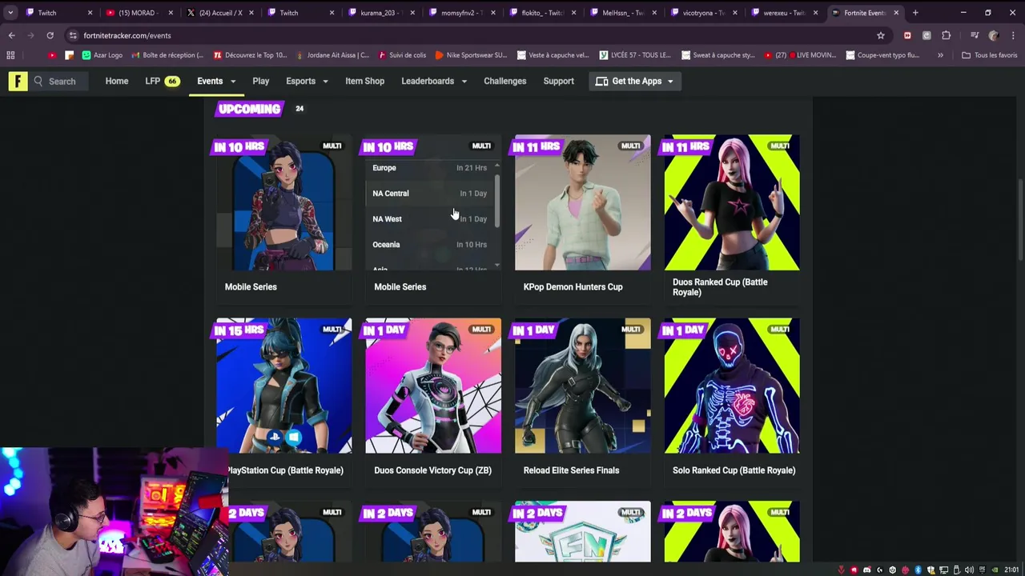Open the Chrome extensions puzzle icon
Viewport: 1025px width, 576px height.
(x=946, y=35)
